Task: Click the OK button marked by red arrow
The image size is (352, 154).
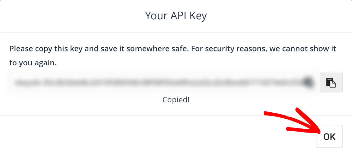Action: point(329,137)
